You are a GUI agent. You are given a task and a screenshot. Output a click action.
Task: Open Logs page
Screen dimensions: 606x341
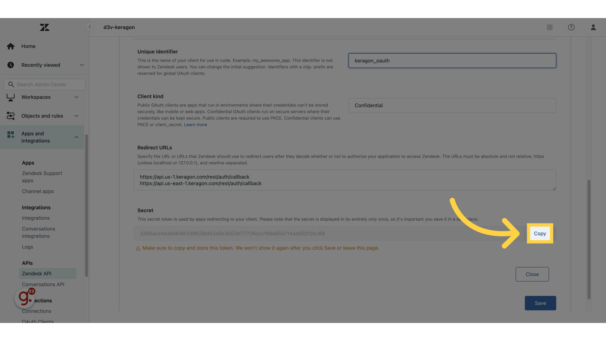[27, 247]
